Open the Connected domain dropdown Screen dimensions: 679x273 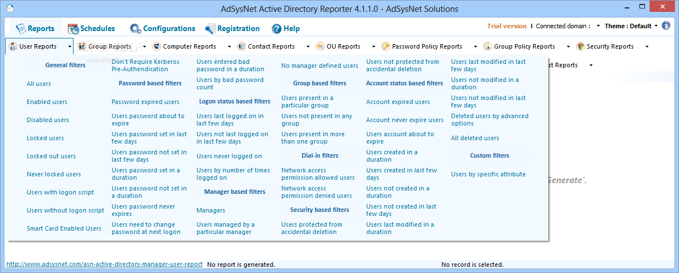coord(598,26)
